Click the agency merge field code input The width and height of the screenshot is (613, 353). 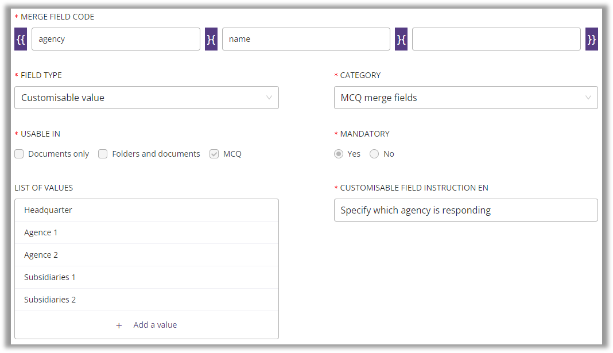pos(116,39)
